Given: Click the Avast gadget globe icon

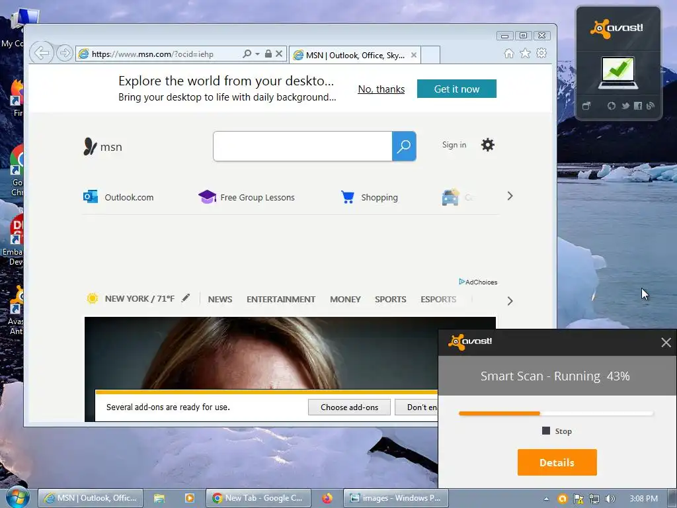Looking at the screenshot, I should click(611, 106).
